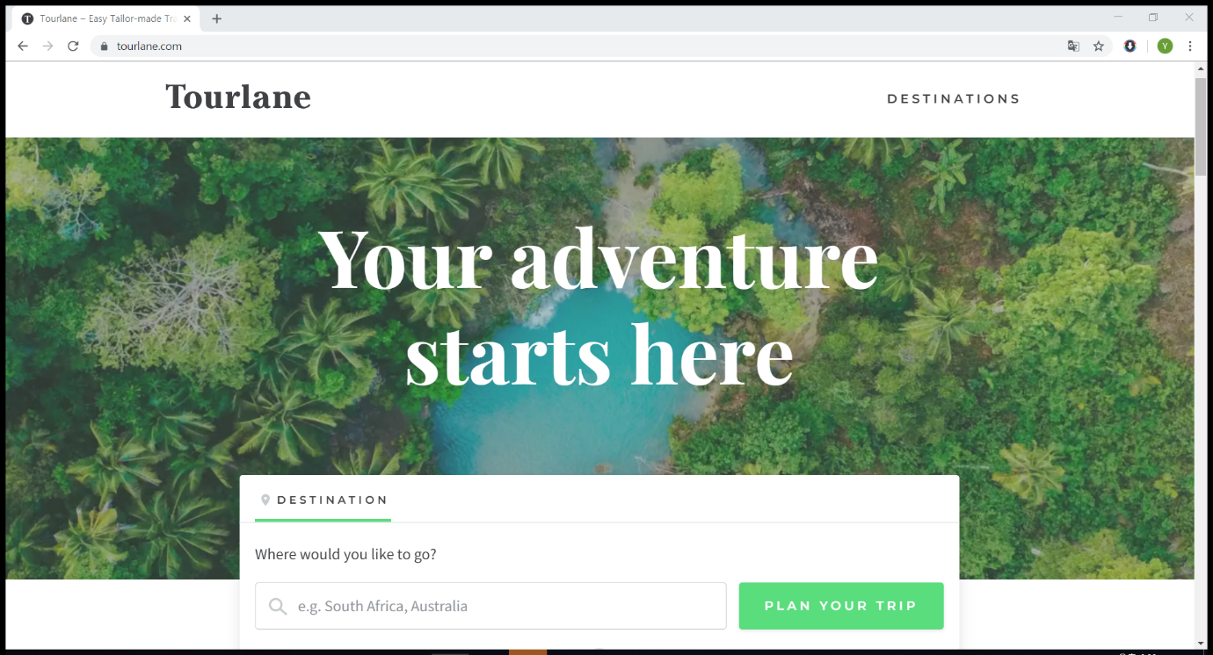Click the Plan Your Trip button
Screen dimensions: 1213x655
841,606
